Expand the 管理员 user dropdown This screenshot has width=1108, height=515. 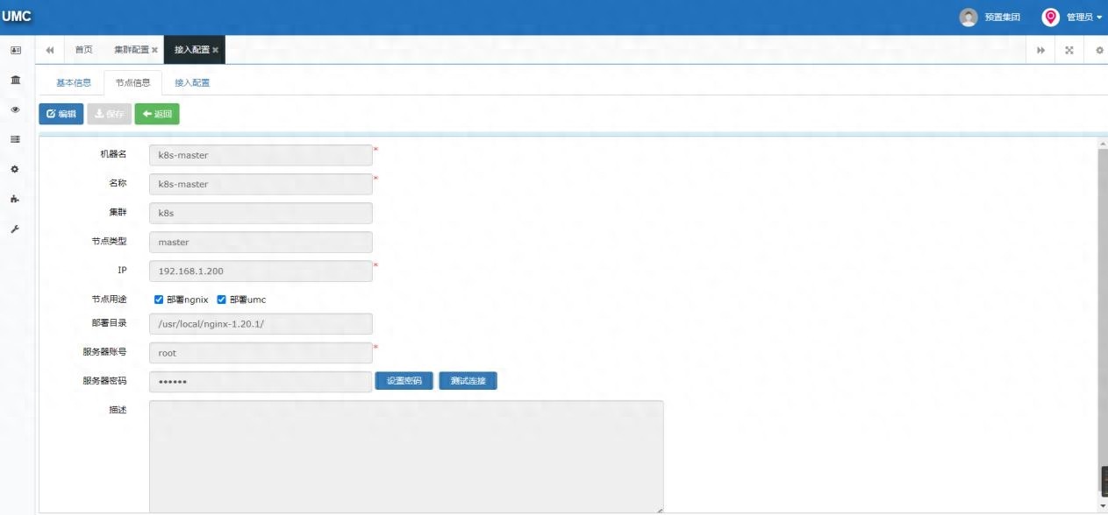coord(1072,17)
